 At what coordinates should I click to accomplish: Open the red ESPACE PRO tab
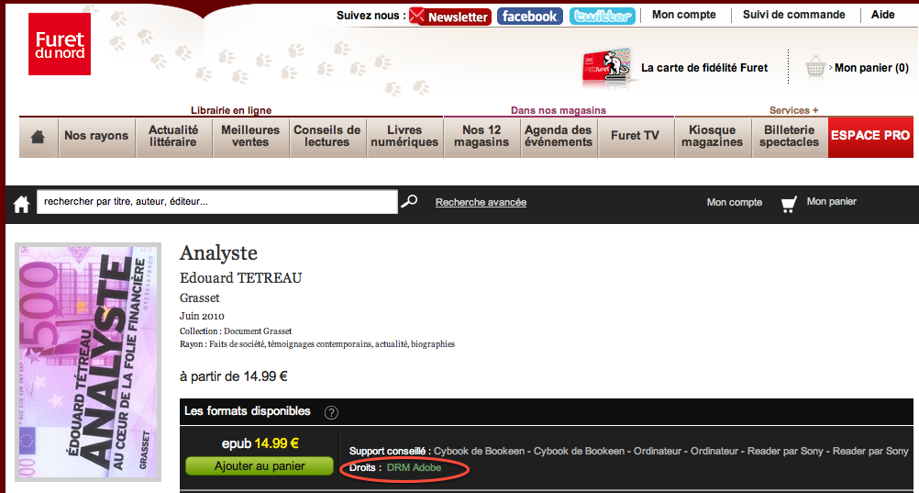(870, 138)
